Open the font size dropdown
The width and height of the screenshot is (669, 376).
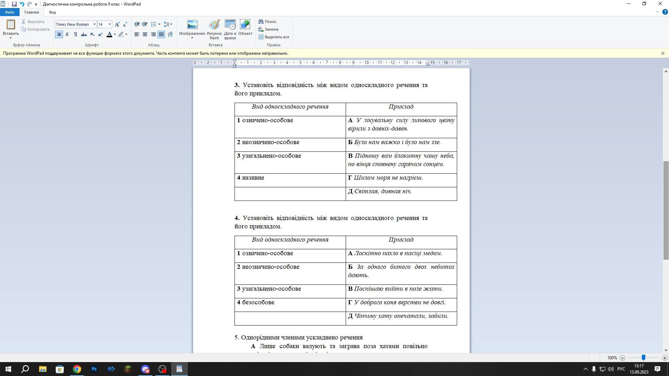(x=109, y=24)
